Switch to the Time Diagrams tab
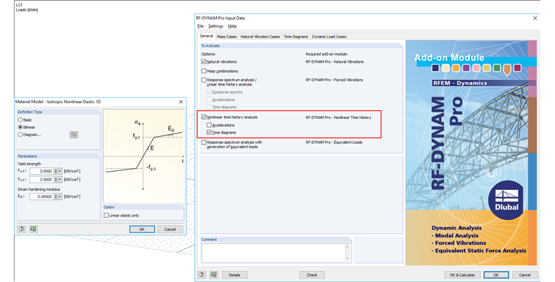 [296, 37]
